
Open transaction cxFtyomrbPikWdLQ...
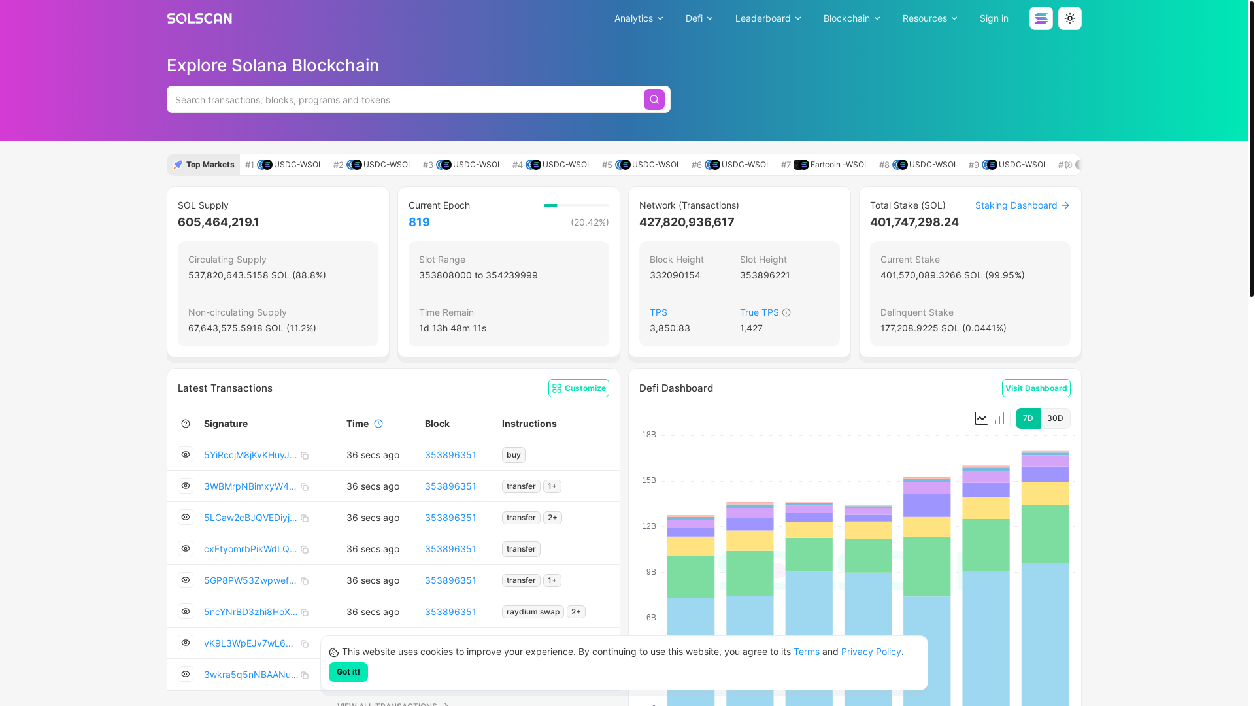point(250,549)
